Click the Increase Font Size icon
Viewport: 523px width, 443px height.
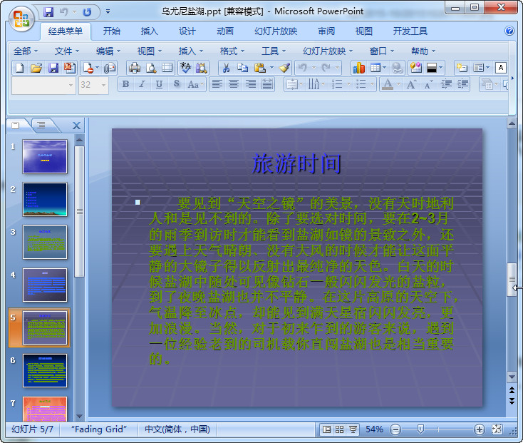411,84
